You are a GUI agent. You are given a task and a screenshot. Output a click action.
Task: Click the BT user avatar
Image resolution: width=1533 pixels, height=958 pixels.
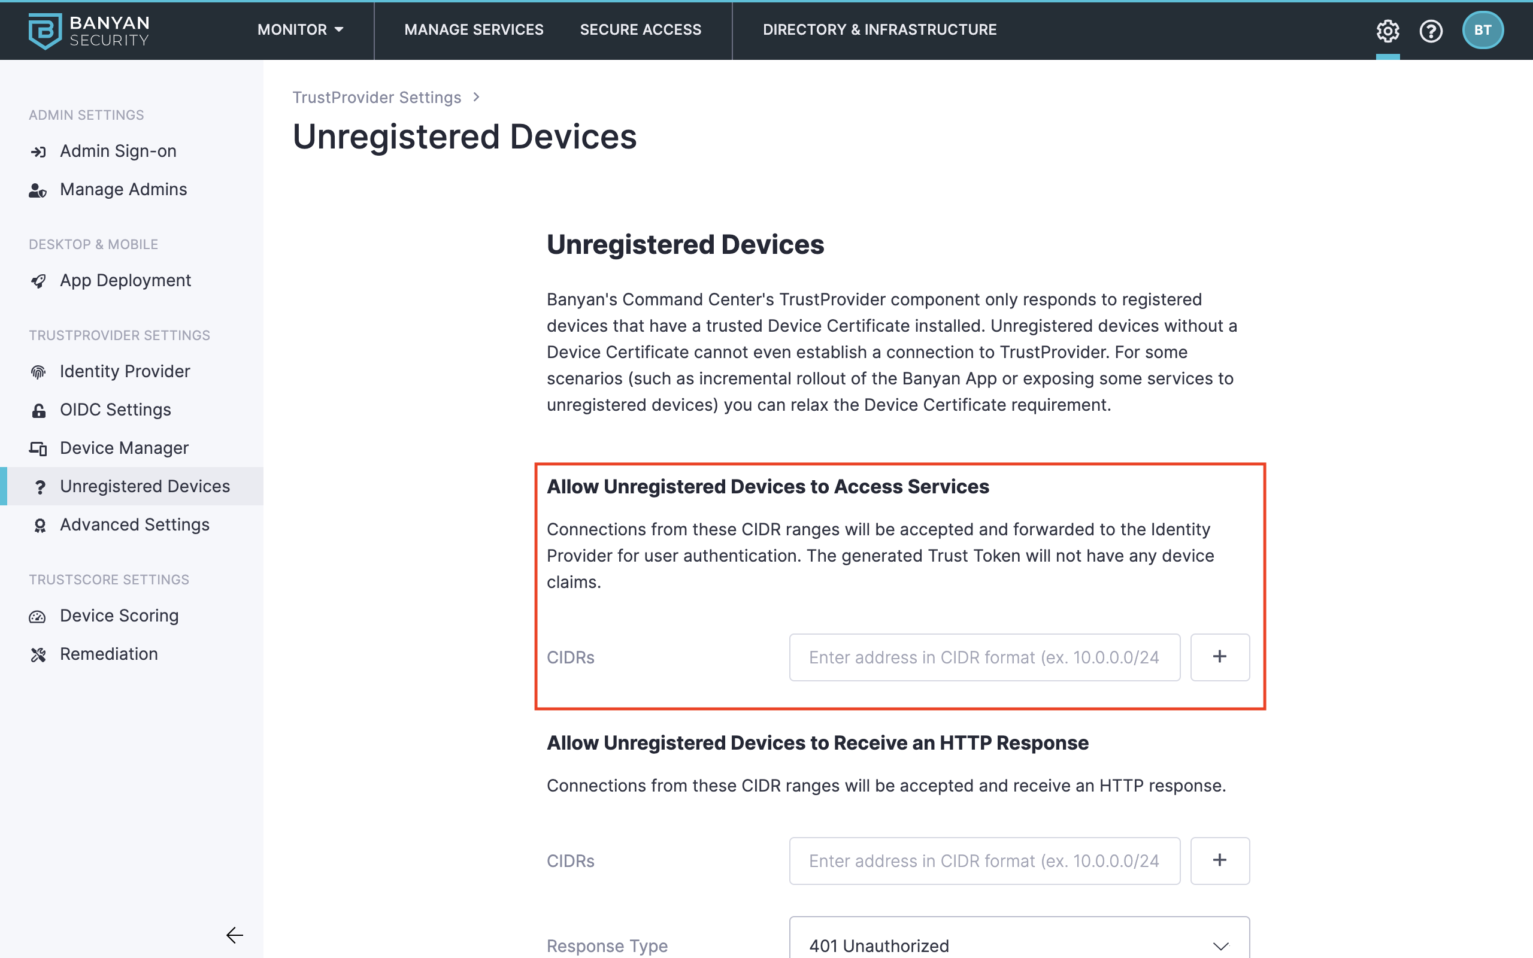[1482, 31]
